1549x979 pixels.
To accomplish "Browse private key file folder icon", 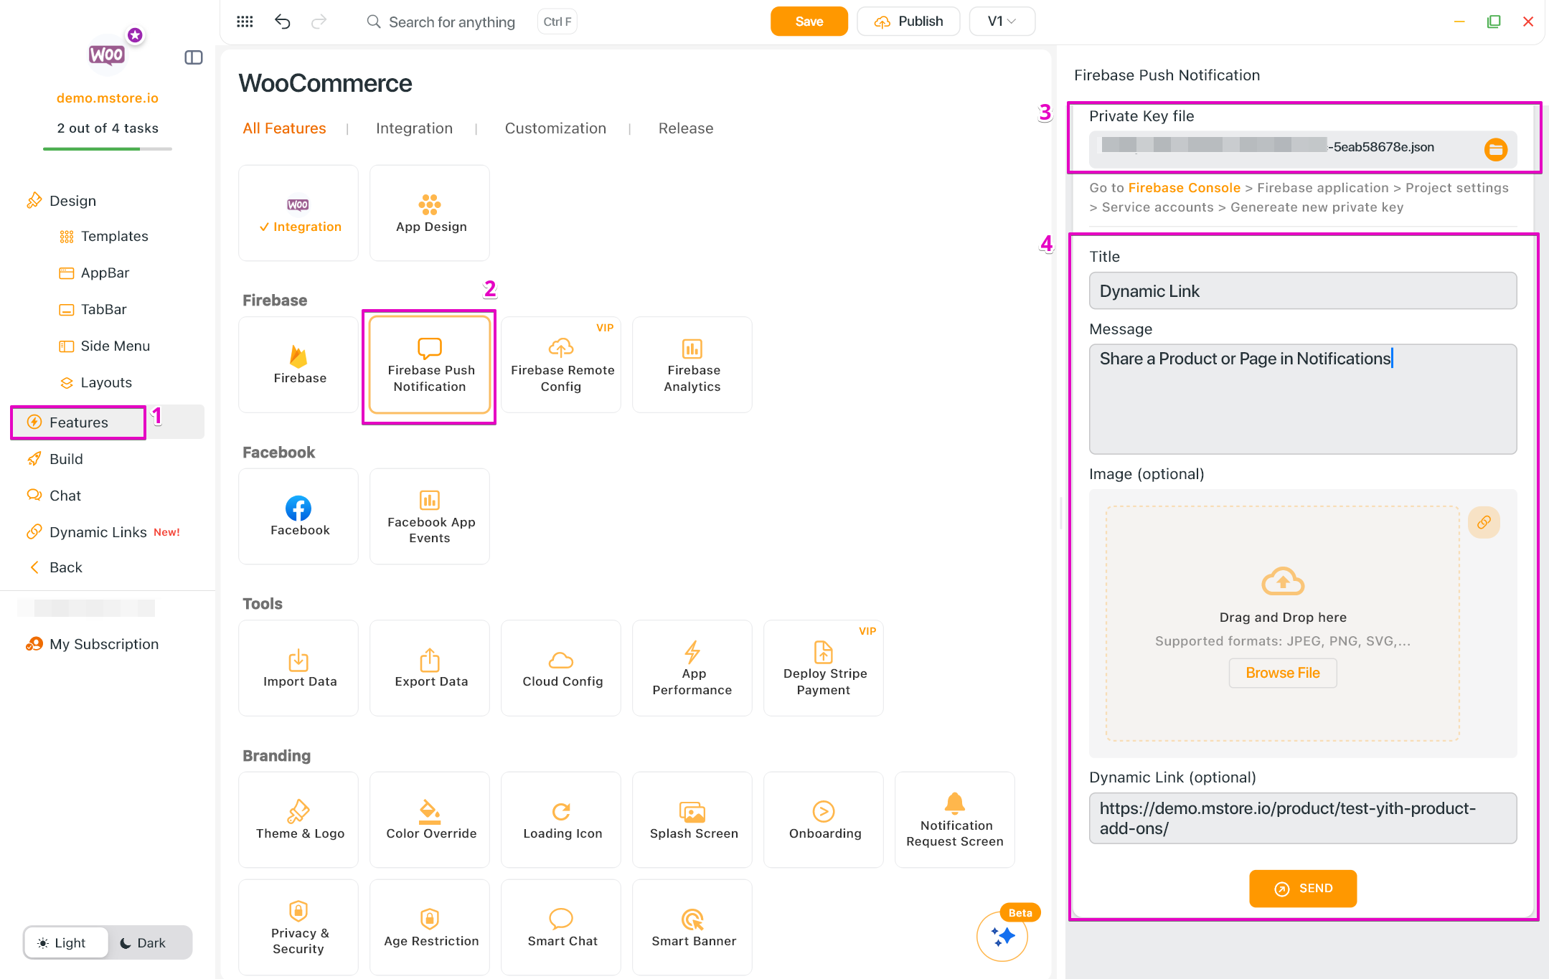I will (1495, 149).
